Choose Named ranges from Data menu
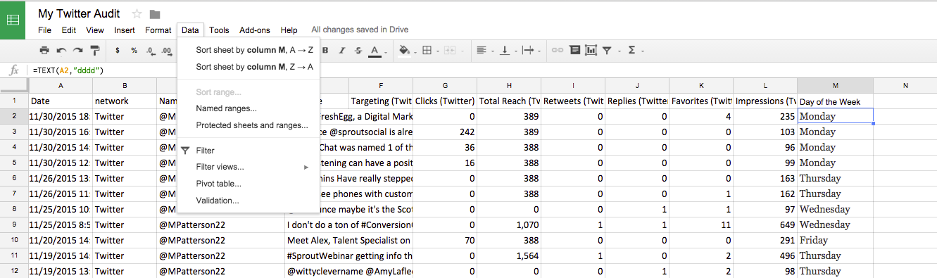This screenshot has width=937, height=278. click(249, 108)
